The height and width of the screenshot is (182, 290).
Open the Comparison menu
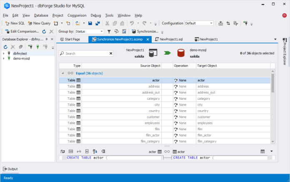[x=77, y=15]
